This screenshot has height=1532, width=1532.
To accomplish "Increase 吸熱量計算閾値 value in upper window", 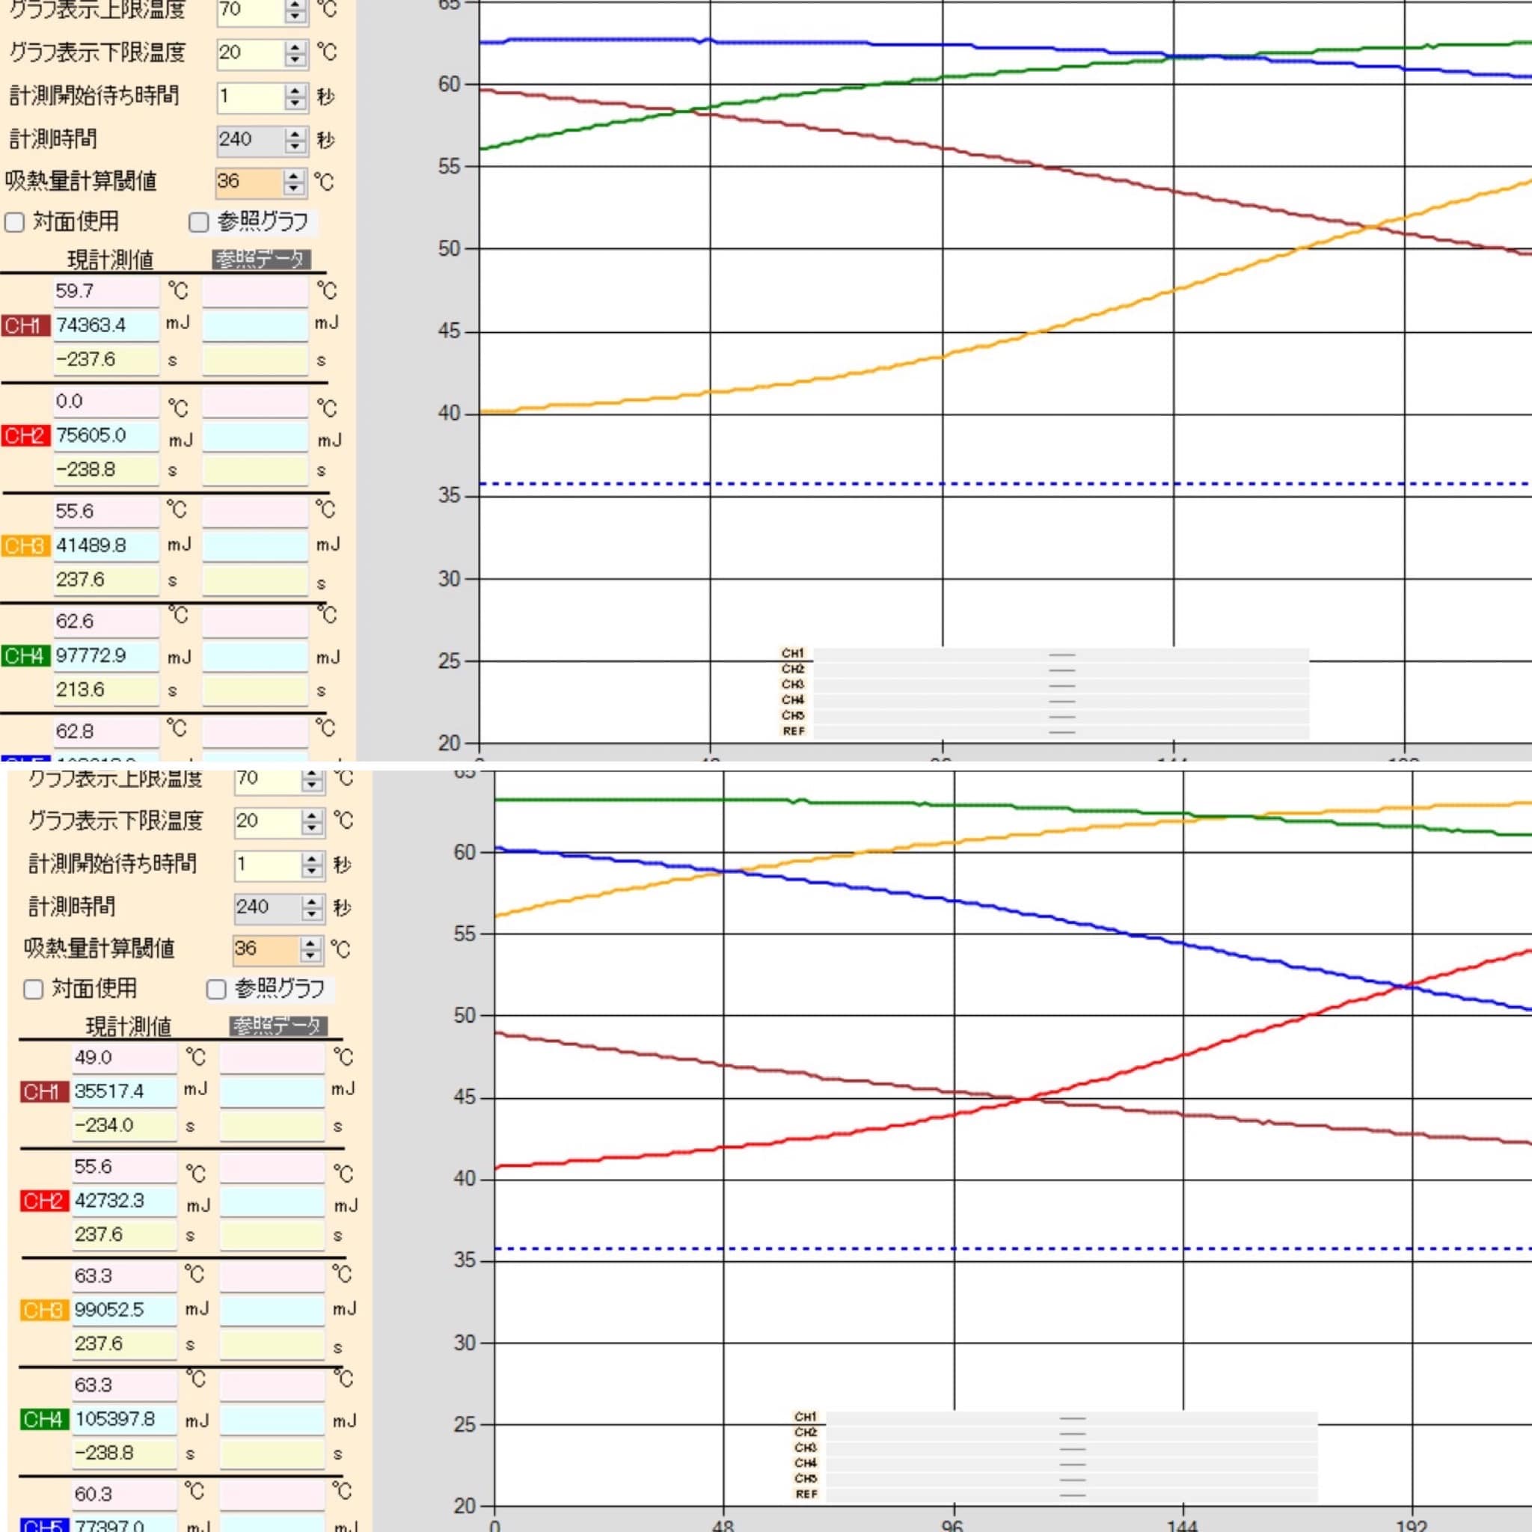I will (x=294, y=176).
